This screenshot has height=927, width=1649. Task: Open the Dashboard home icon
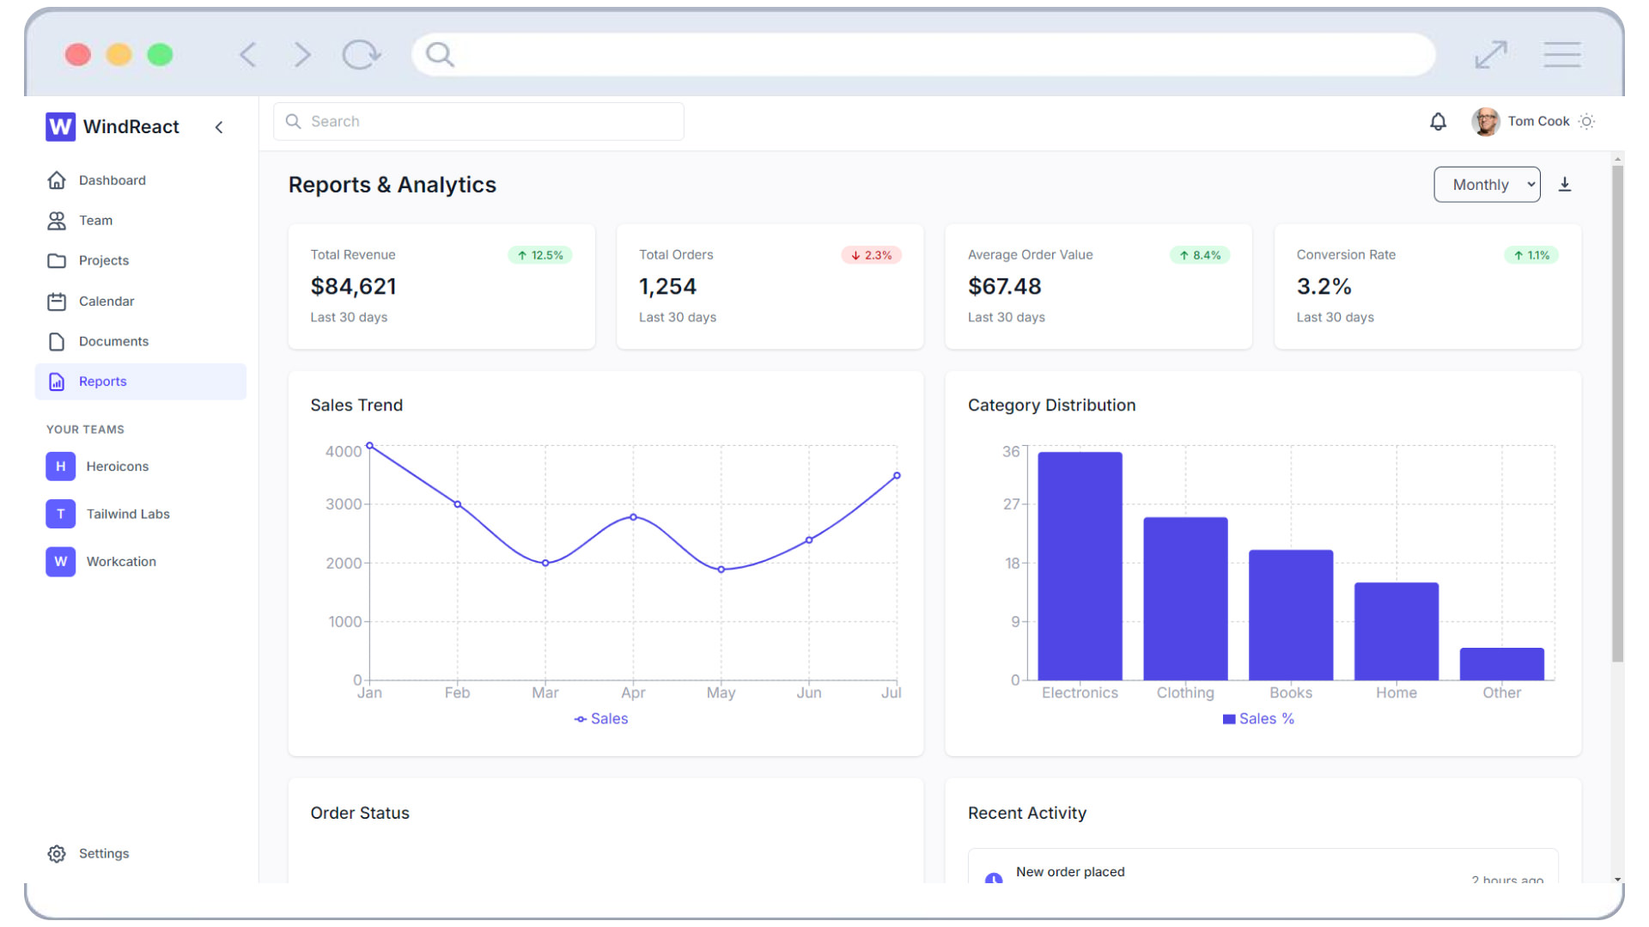point(57,180)
